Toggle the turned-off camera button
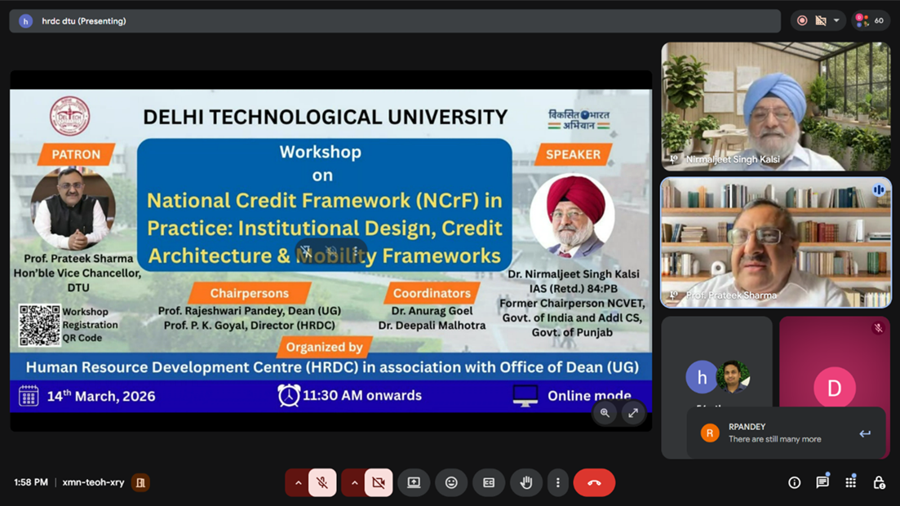 pos(379,483)
